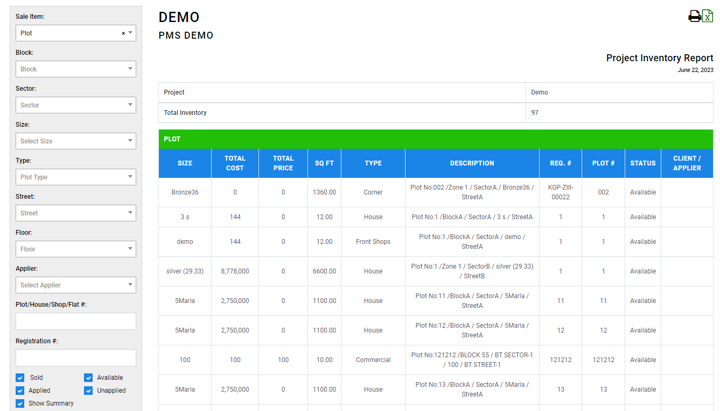The width and height of the screenshot is (720, 411).
Task: Click plot number 002 cell
Action: click(604, 192)
